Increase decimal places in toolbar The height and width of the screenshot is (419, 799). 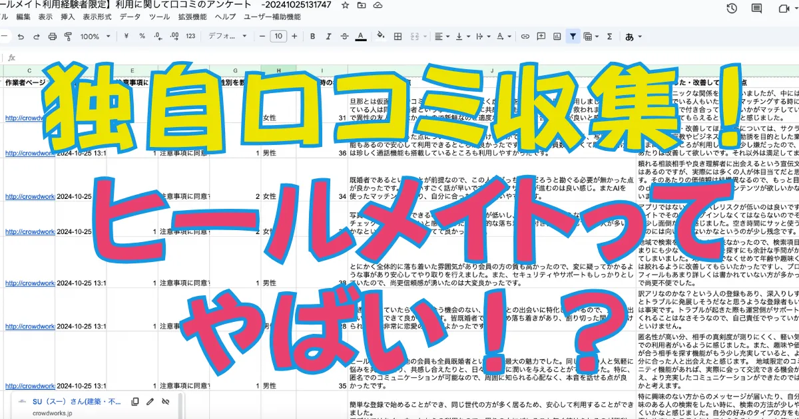[x=174, y=37]
